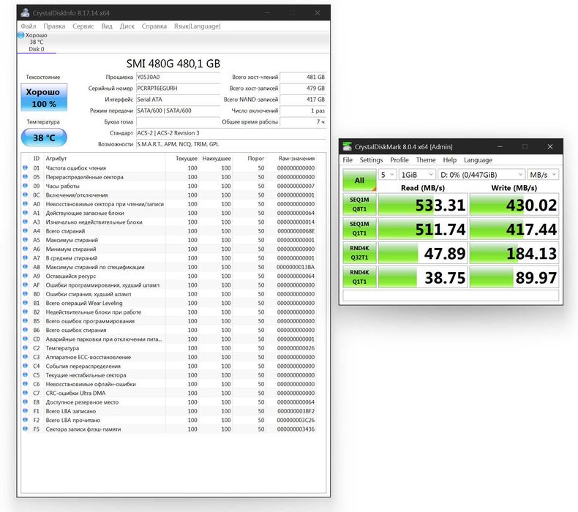This screenshot has height=512, width=578.
Task: Click the transfer mode field SATA/600 | SATA/600
Action: pos(178,110)
